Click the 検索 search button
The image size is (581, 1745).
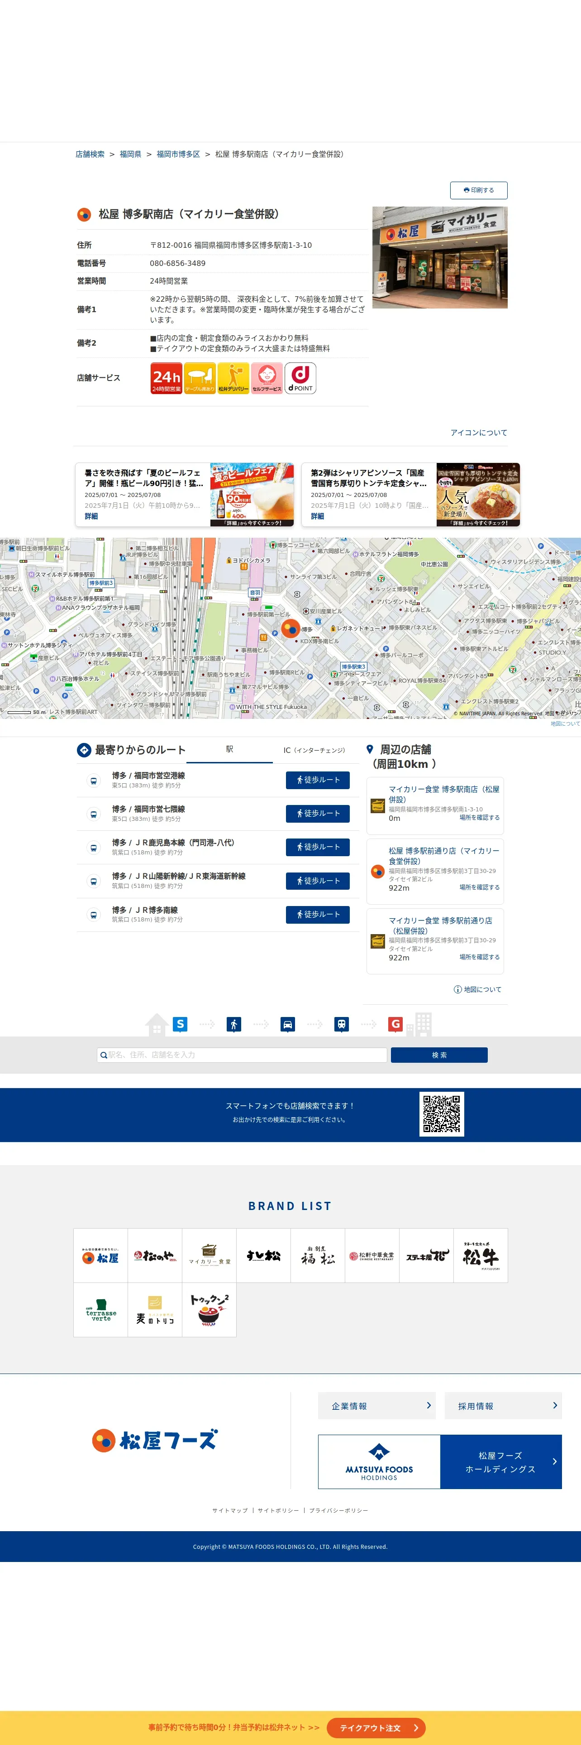439,1055
